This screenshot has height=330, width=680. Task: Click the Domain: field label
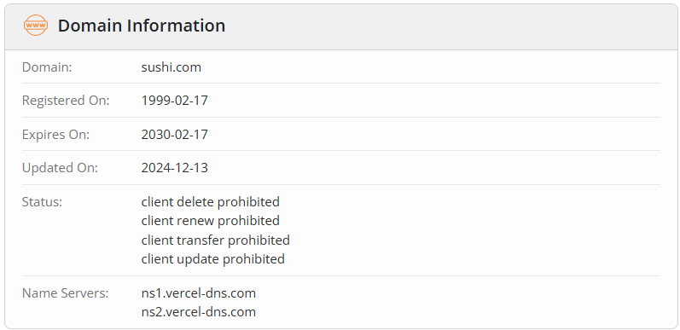point(47,67)
